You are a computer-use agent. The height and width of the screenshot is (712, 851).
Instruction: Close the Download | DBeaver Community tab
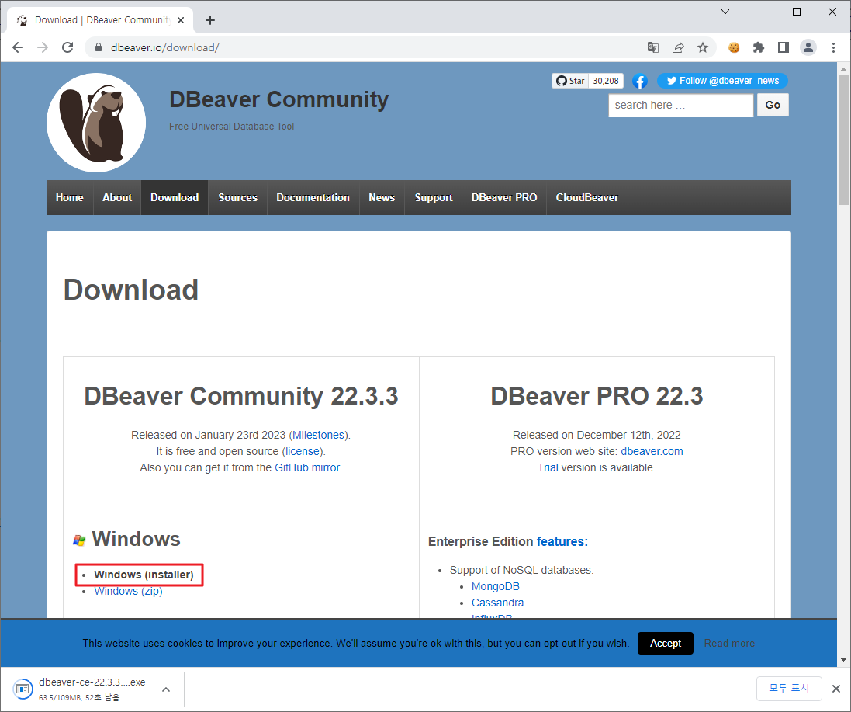pos(181,20)
